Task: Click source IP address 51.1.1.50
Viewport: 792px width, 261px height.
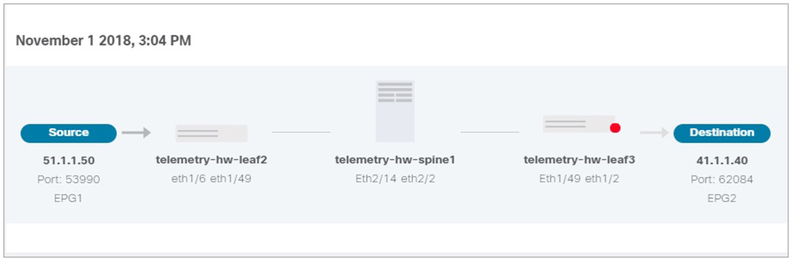Action: pyautogui.click(x=68, y=160)
